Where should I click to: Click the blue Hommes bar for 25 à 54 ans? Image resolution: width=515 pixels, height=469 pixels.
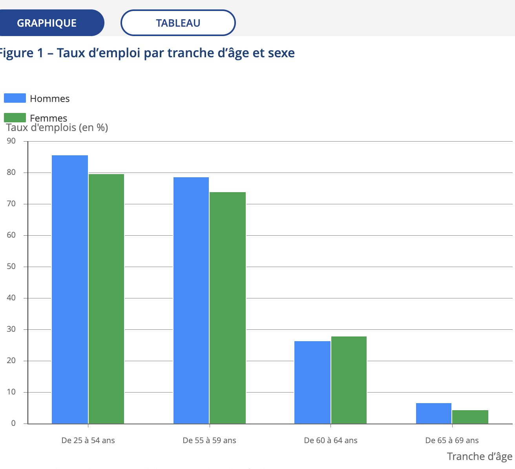pos(70,289)
